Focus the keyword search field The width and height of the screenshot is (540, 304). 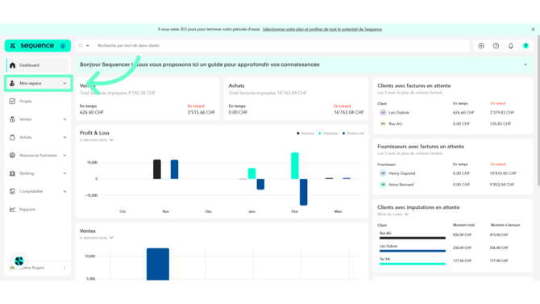282,45
